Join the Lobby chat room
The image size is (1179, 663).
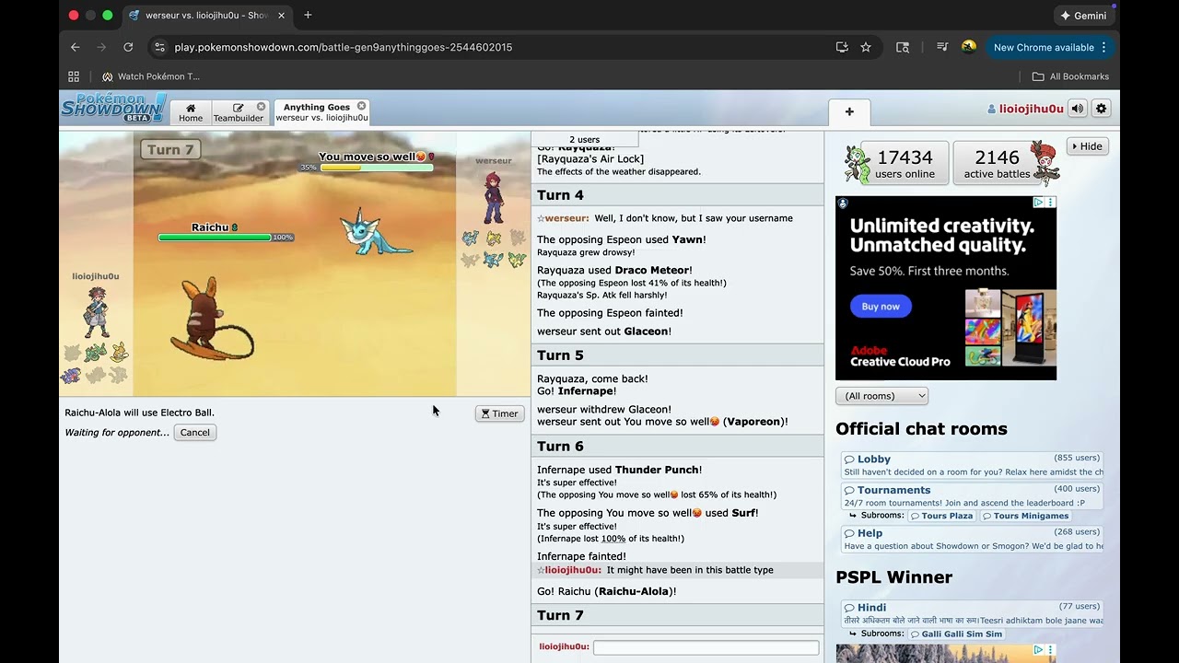(x=972, y=465)
